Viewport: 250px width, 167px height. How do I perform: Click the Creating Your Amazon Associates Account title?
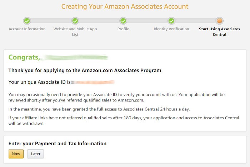[125, 6]
